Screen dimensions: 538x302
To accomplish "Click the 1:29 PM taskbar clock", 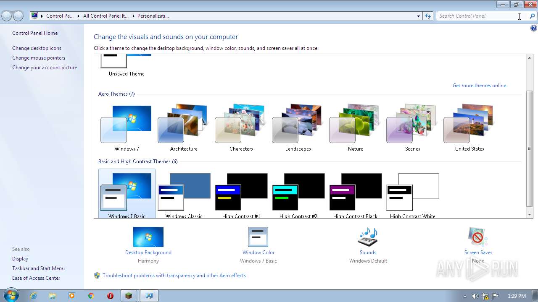I will (x=517, y=296).
